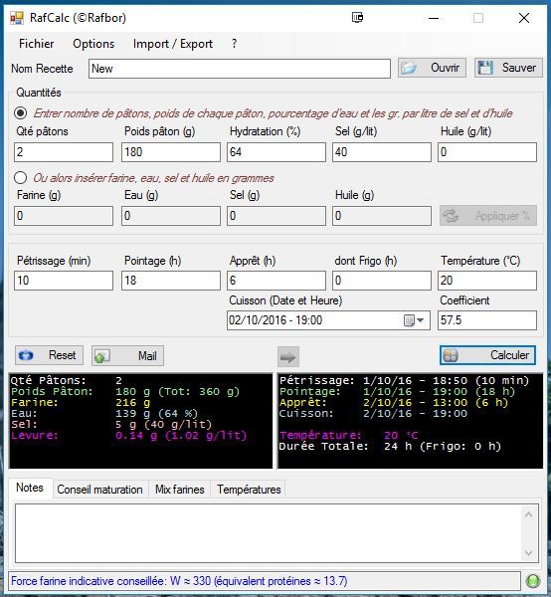
Task: Open the ? help menu
Action: coord(234,44)
